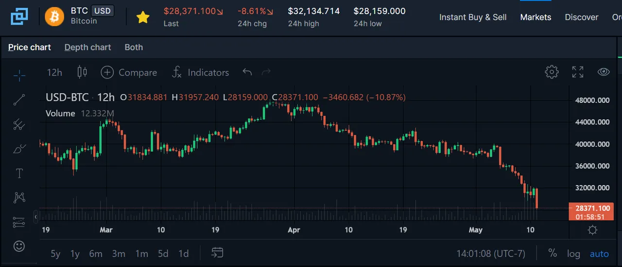The width and height of the screenshot is (622, 267).
Task: Open chart settings gear
Action: pyautogui.click(x=552, y=72)
